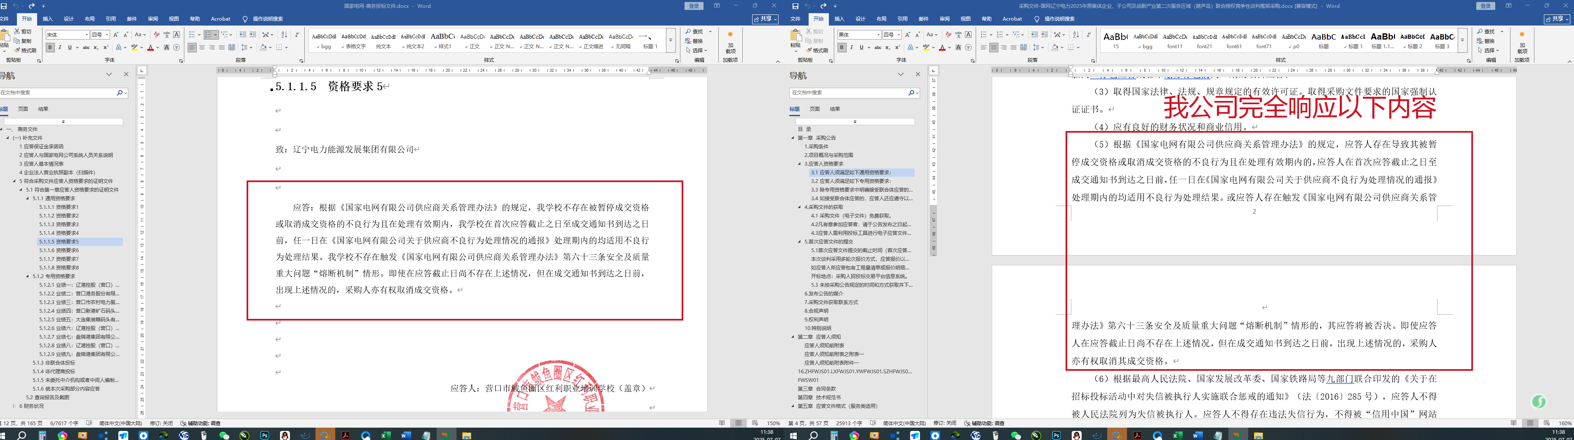Increase font size in left Word window
Viewport: 1574px width, 440px height.
point(117,35)
